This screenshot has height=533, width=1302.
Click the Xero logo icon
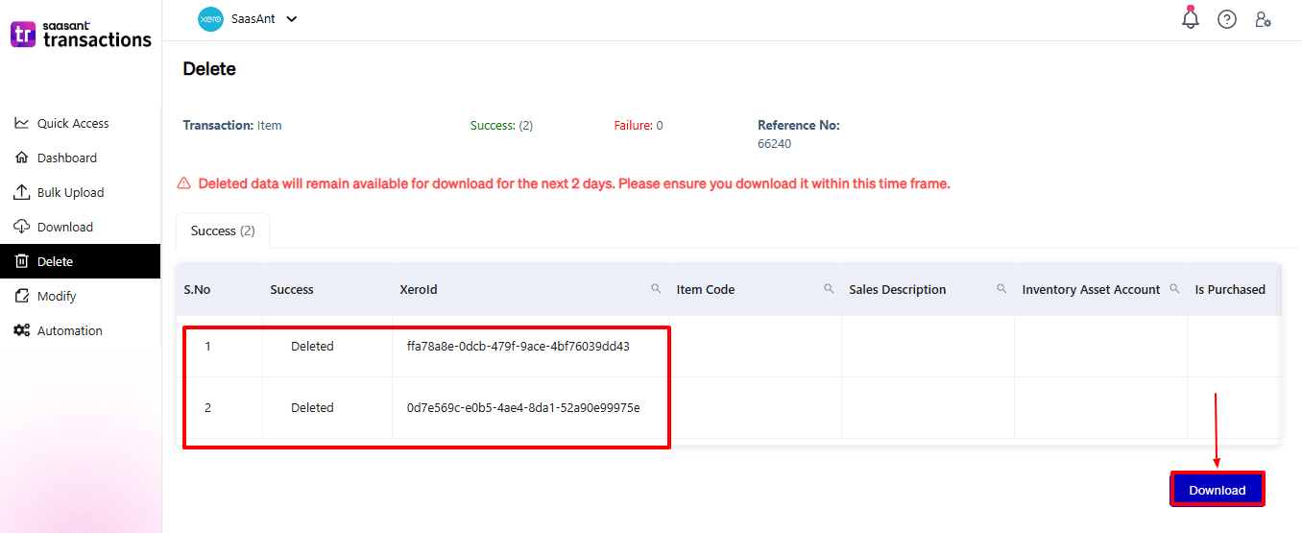pos(210,19)
